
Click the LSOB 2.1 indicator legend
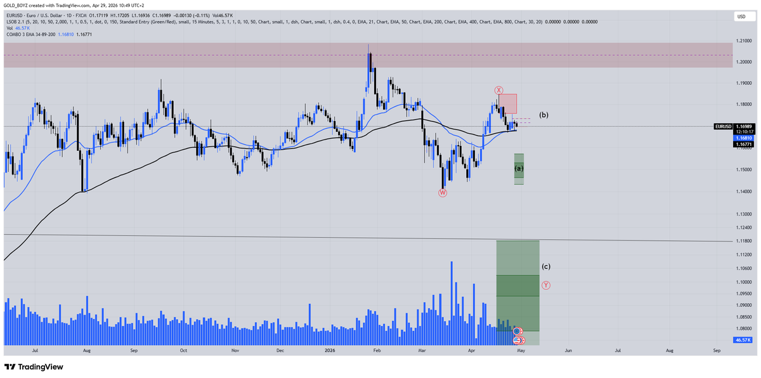click(301, 22)
